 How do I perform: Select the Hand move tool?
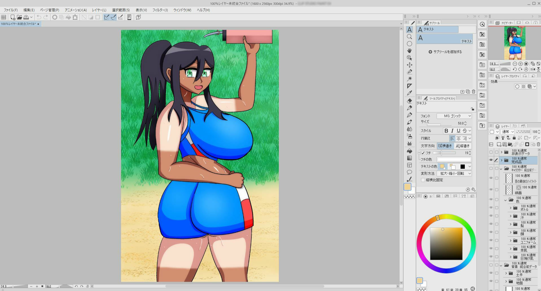coord(409,51)
